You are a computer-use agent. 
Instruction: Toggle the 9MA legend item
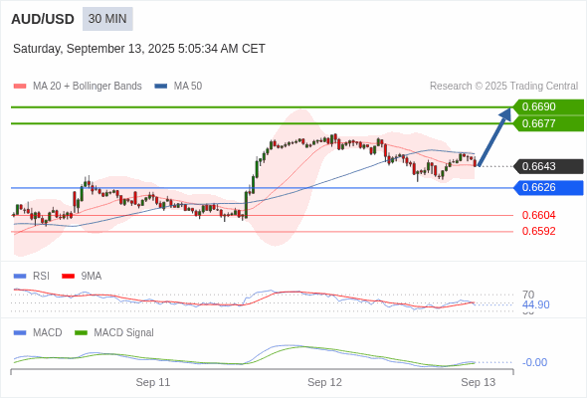coord(82,276)
